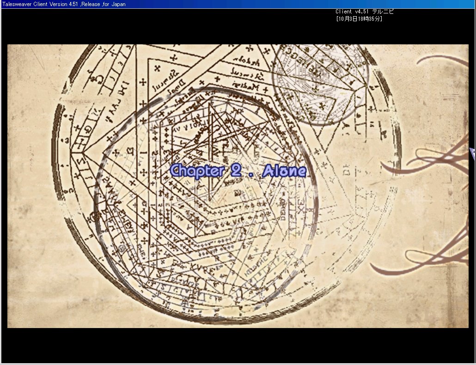Click the Talesweaver Client window title bar
This screenshot has height=365, width=476.
[x=238, y=4]
